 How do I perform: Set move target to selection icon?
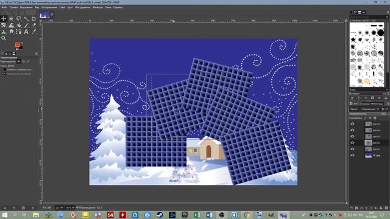(x=24, y=61)
